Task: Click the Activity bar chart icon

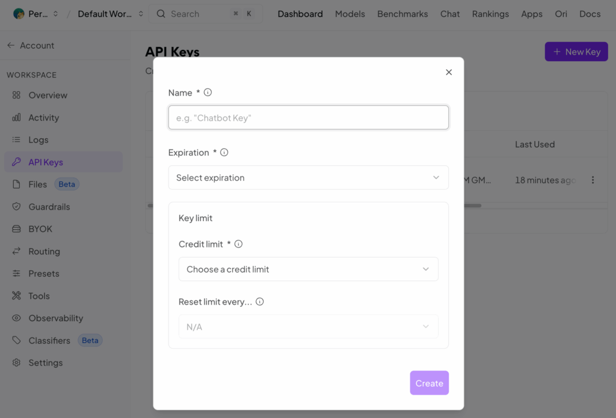Action: coord(16,117)
